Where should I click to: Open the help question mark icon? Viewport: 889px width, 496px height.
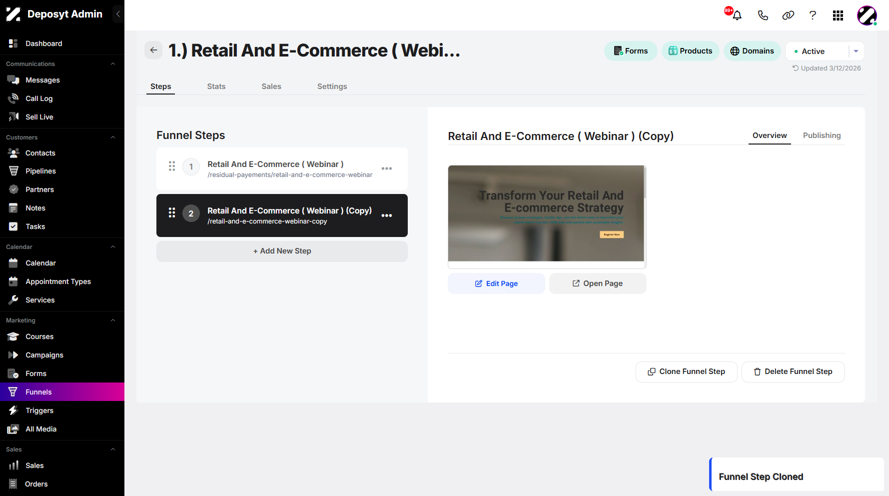pyautogui.click(x=813, y=15)
